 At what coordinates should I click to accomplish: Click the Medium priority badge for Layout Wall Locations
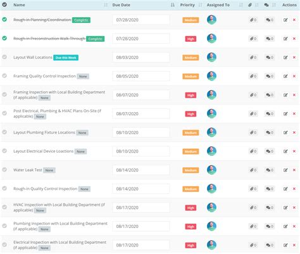tap(191, 58)
